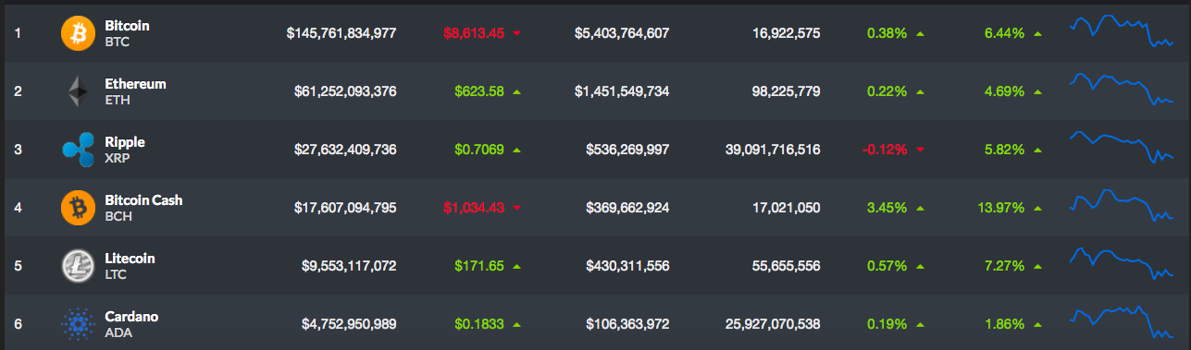The image size is (1191, 350).
Task: Click green up arrow beside Litecoin price
Action: point(516,266)
